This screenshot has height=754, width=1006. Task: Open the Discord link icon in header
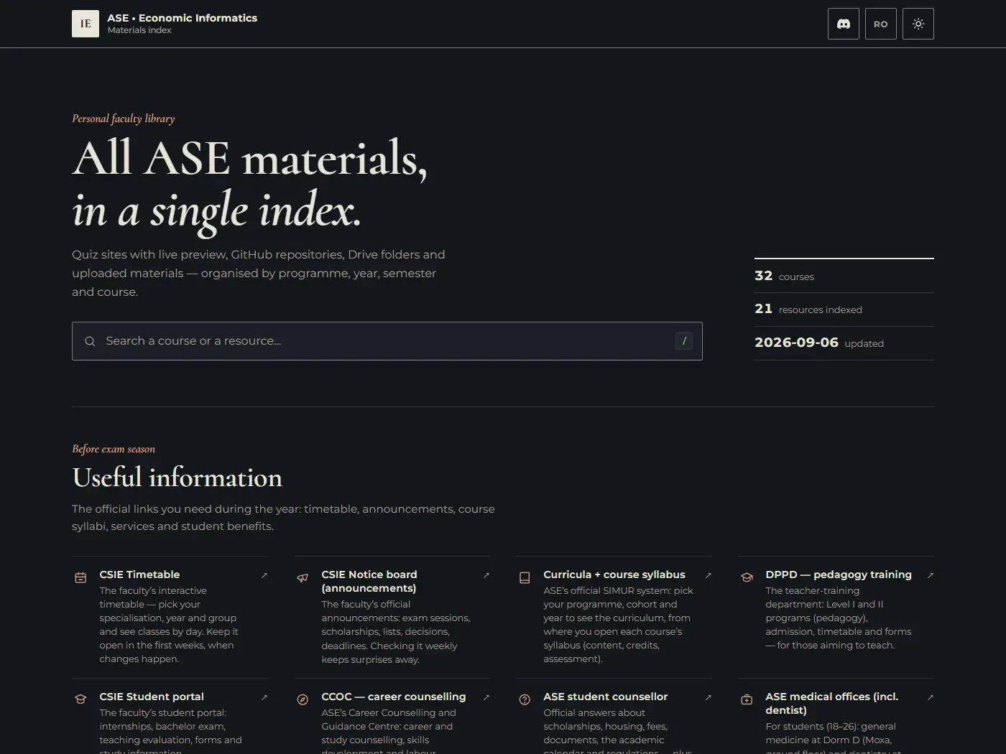click(844, 24)
